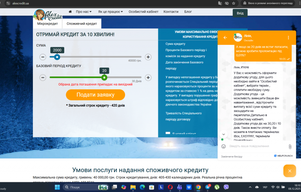The image size is (301, 192).
Task: Open Dropbox from the taskbar
Action: click(x=189, y=187)
